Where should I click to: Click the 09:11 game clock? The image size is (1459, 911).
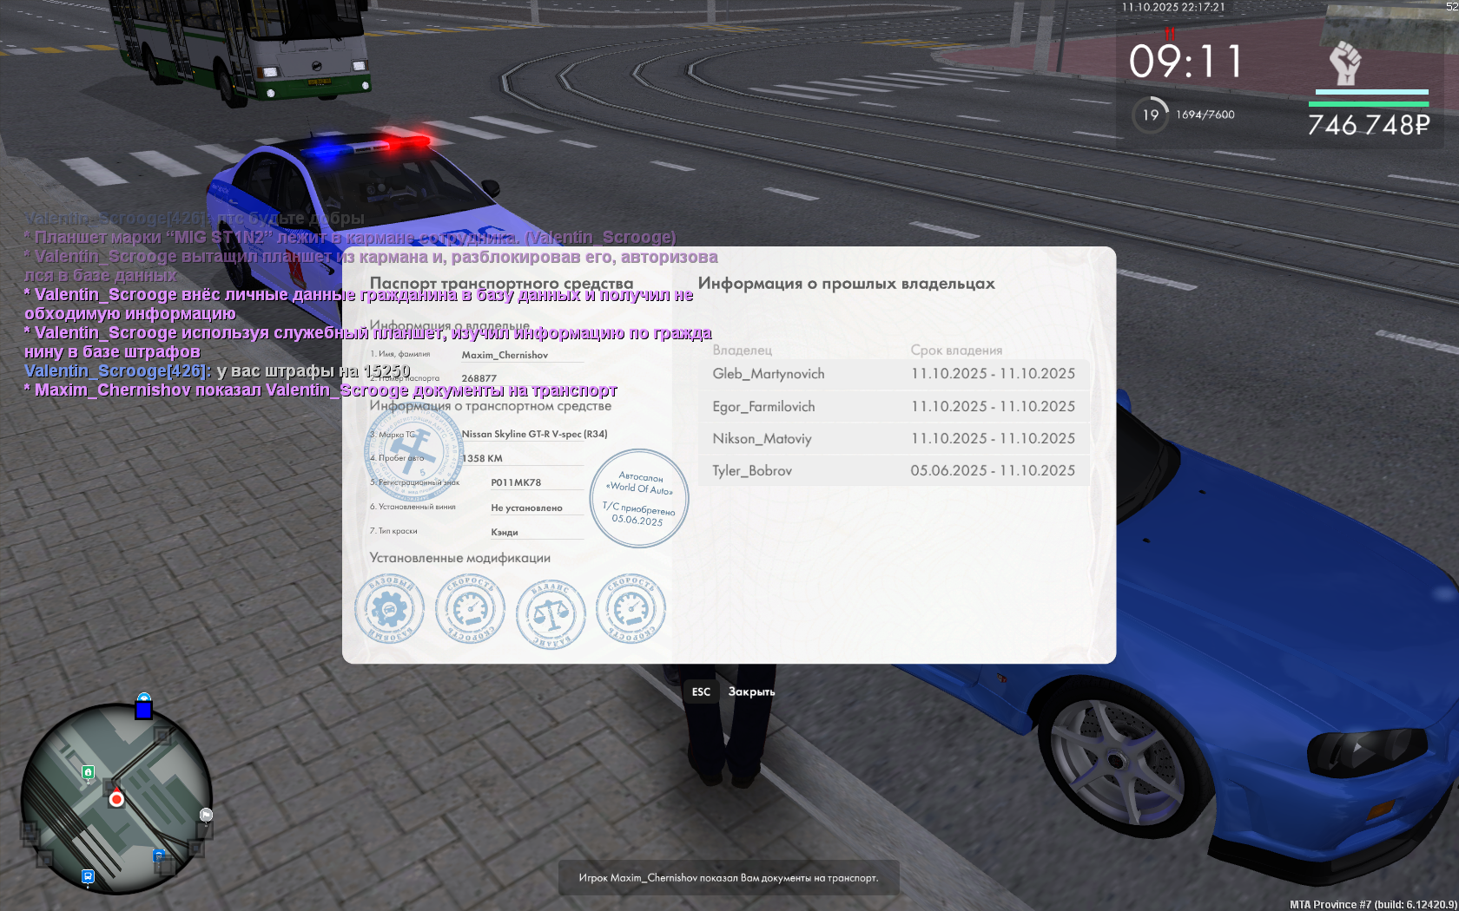pos(1185,62)
